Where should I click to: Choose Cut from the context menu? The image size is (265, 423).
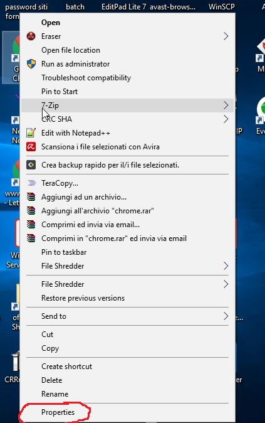[47, 335]
